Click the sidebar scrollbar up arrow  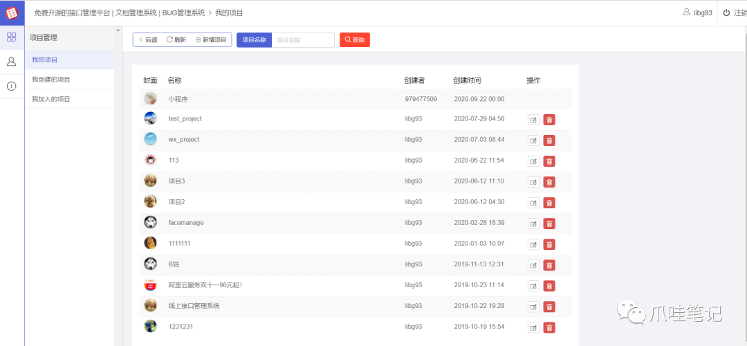tap(118, 30)
